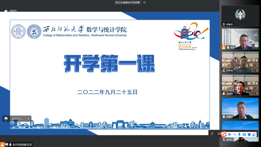The width and height of the screenshot is (261, 147).
Task: Toggle the Sogou '中' Chinese input mode
Action: coord(230,134)
